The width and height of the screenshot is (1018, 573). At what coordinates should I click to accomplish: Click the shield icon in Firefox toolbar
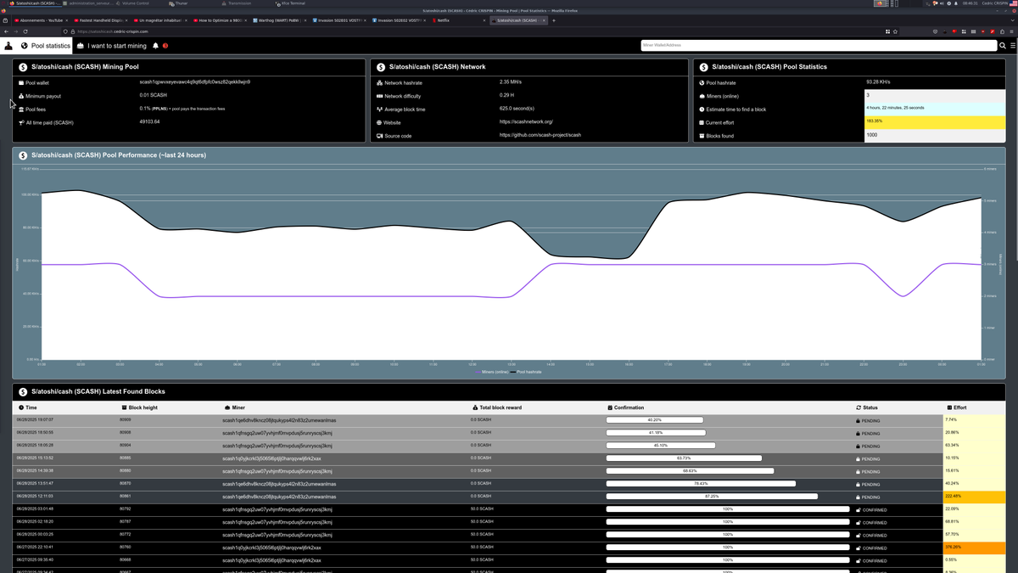click(x=936, y=31)
